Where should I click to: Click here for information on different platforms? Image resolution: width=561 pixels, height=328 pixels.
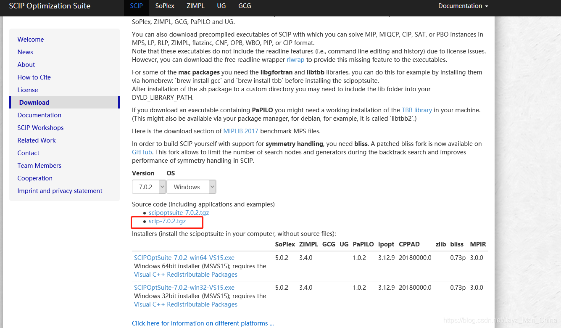coord(203,323)
